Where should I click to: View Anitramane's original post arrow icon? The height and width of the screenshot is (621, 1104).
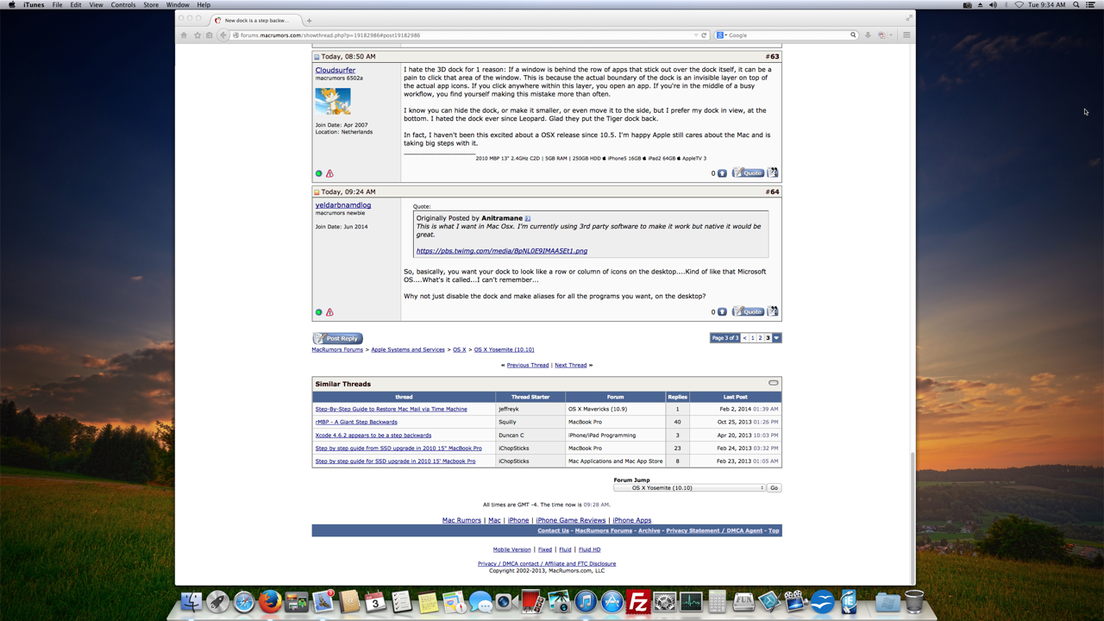click(x=528, y=219)
